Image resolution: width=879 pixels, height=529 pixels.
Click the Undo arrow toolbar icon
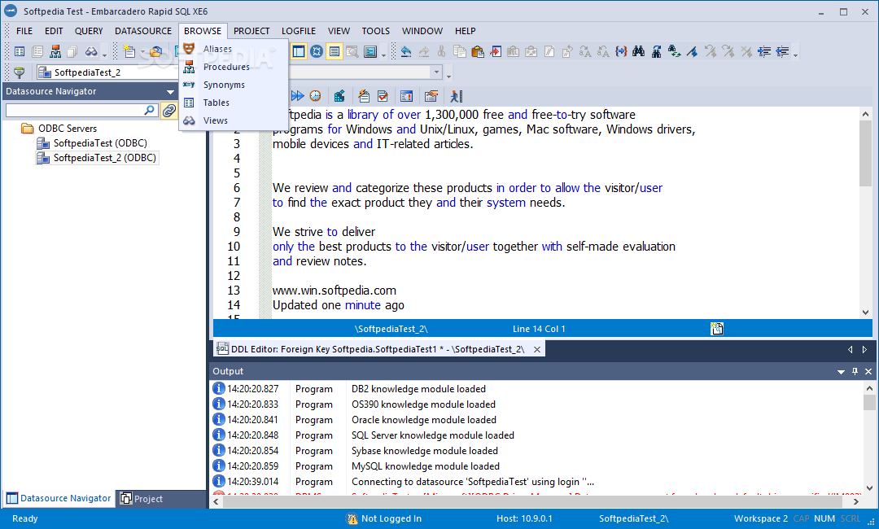(405, 52)
